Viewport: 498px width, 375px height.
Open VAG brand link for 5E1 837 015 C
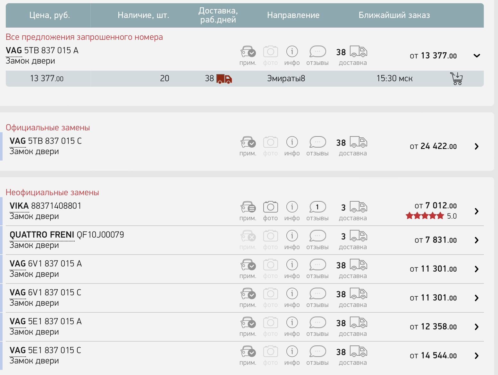tap(18, 350)
